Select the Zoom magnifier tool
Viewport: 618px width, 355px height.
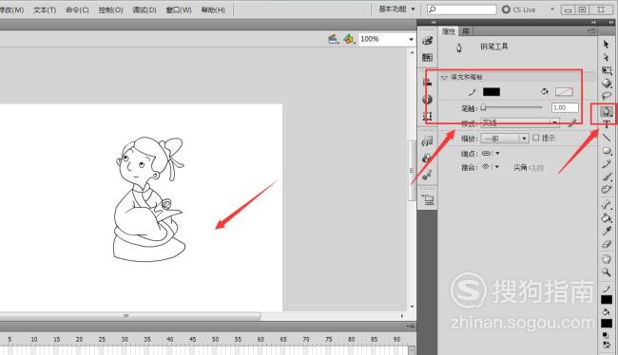(x=607, y=272)
